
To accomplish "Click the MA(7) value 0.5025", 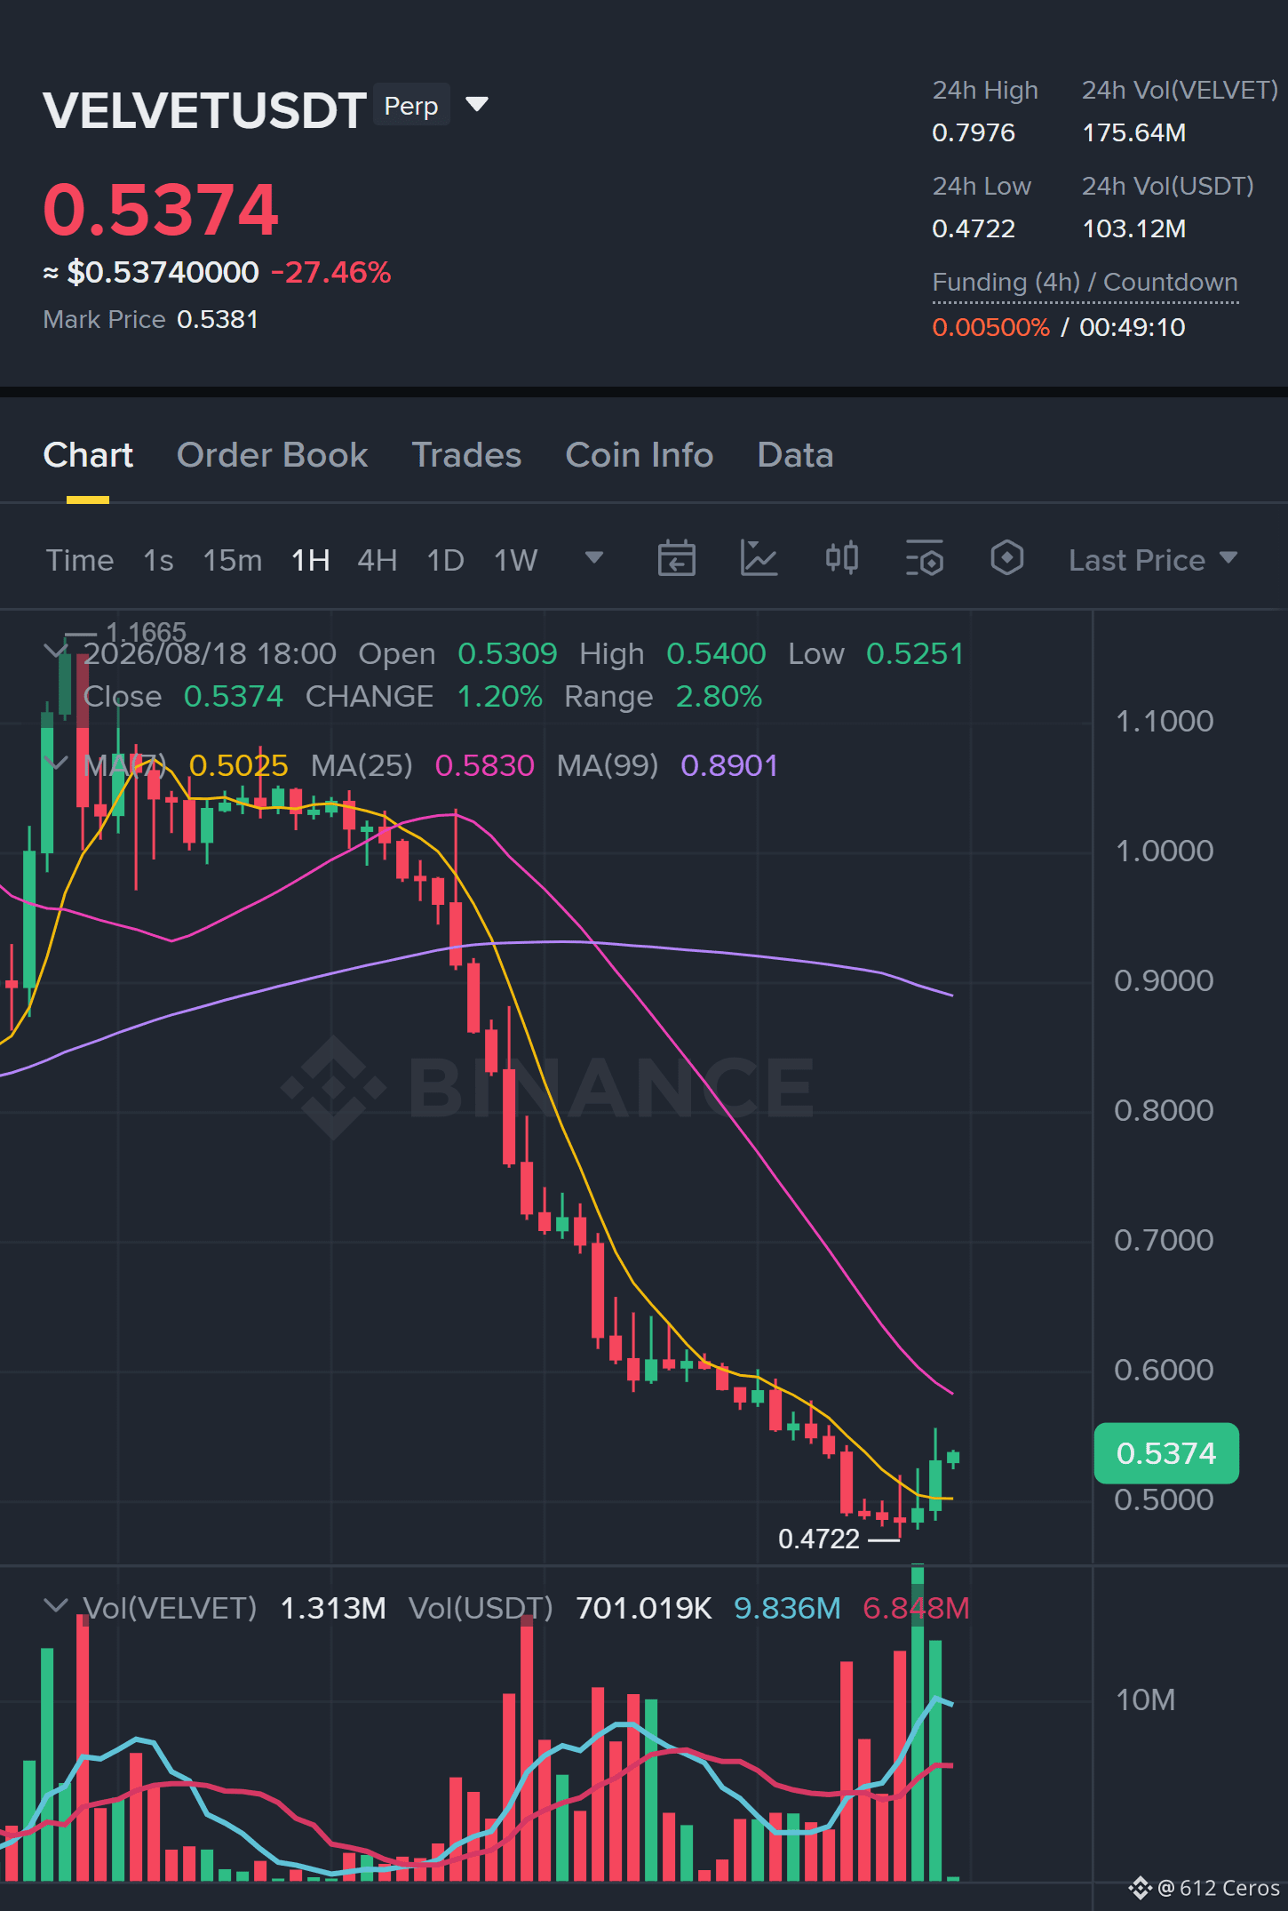I will pos(238,765).
